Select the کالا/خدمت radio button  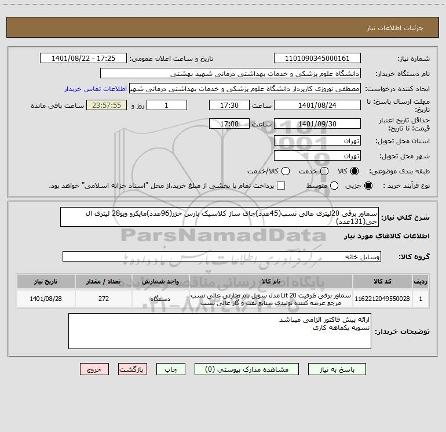coord(286,171)
